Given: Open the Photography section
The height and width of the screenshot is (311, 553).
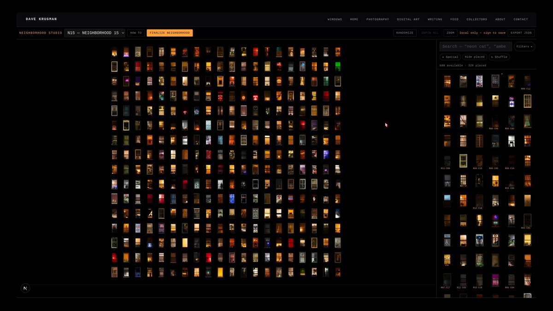Looking at the screenshot, I should [377, 19].
